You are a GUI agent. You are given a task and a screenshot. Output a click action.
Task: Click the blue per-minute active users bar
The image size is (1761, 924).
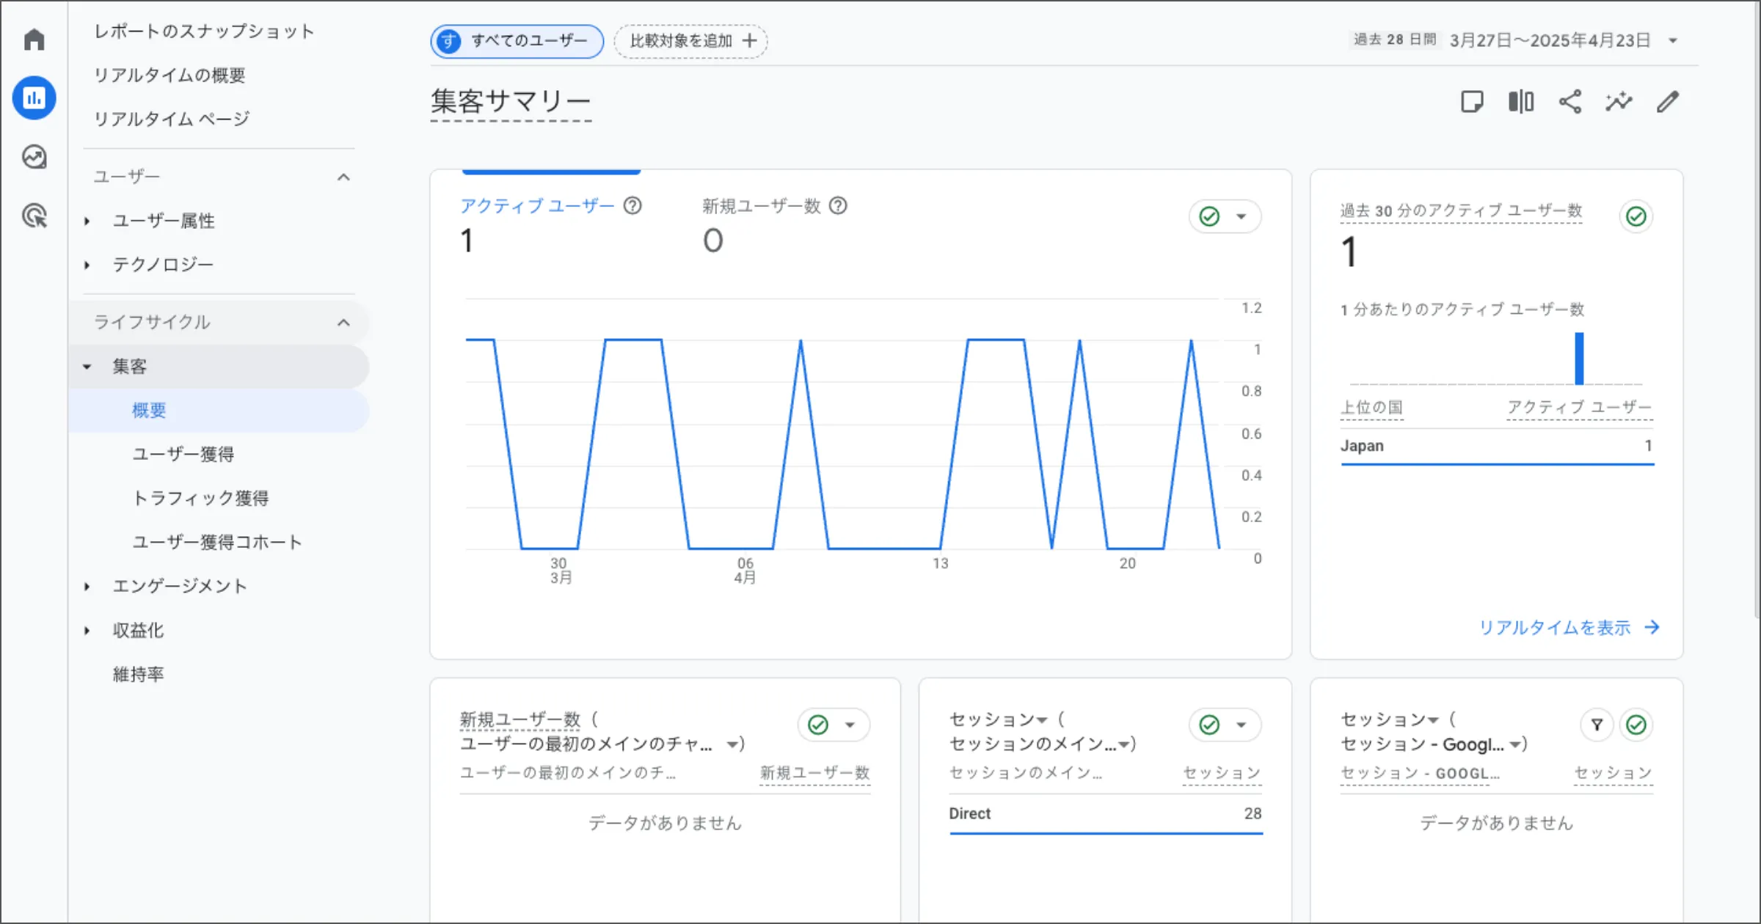1579,358
